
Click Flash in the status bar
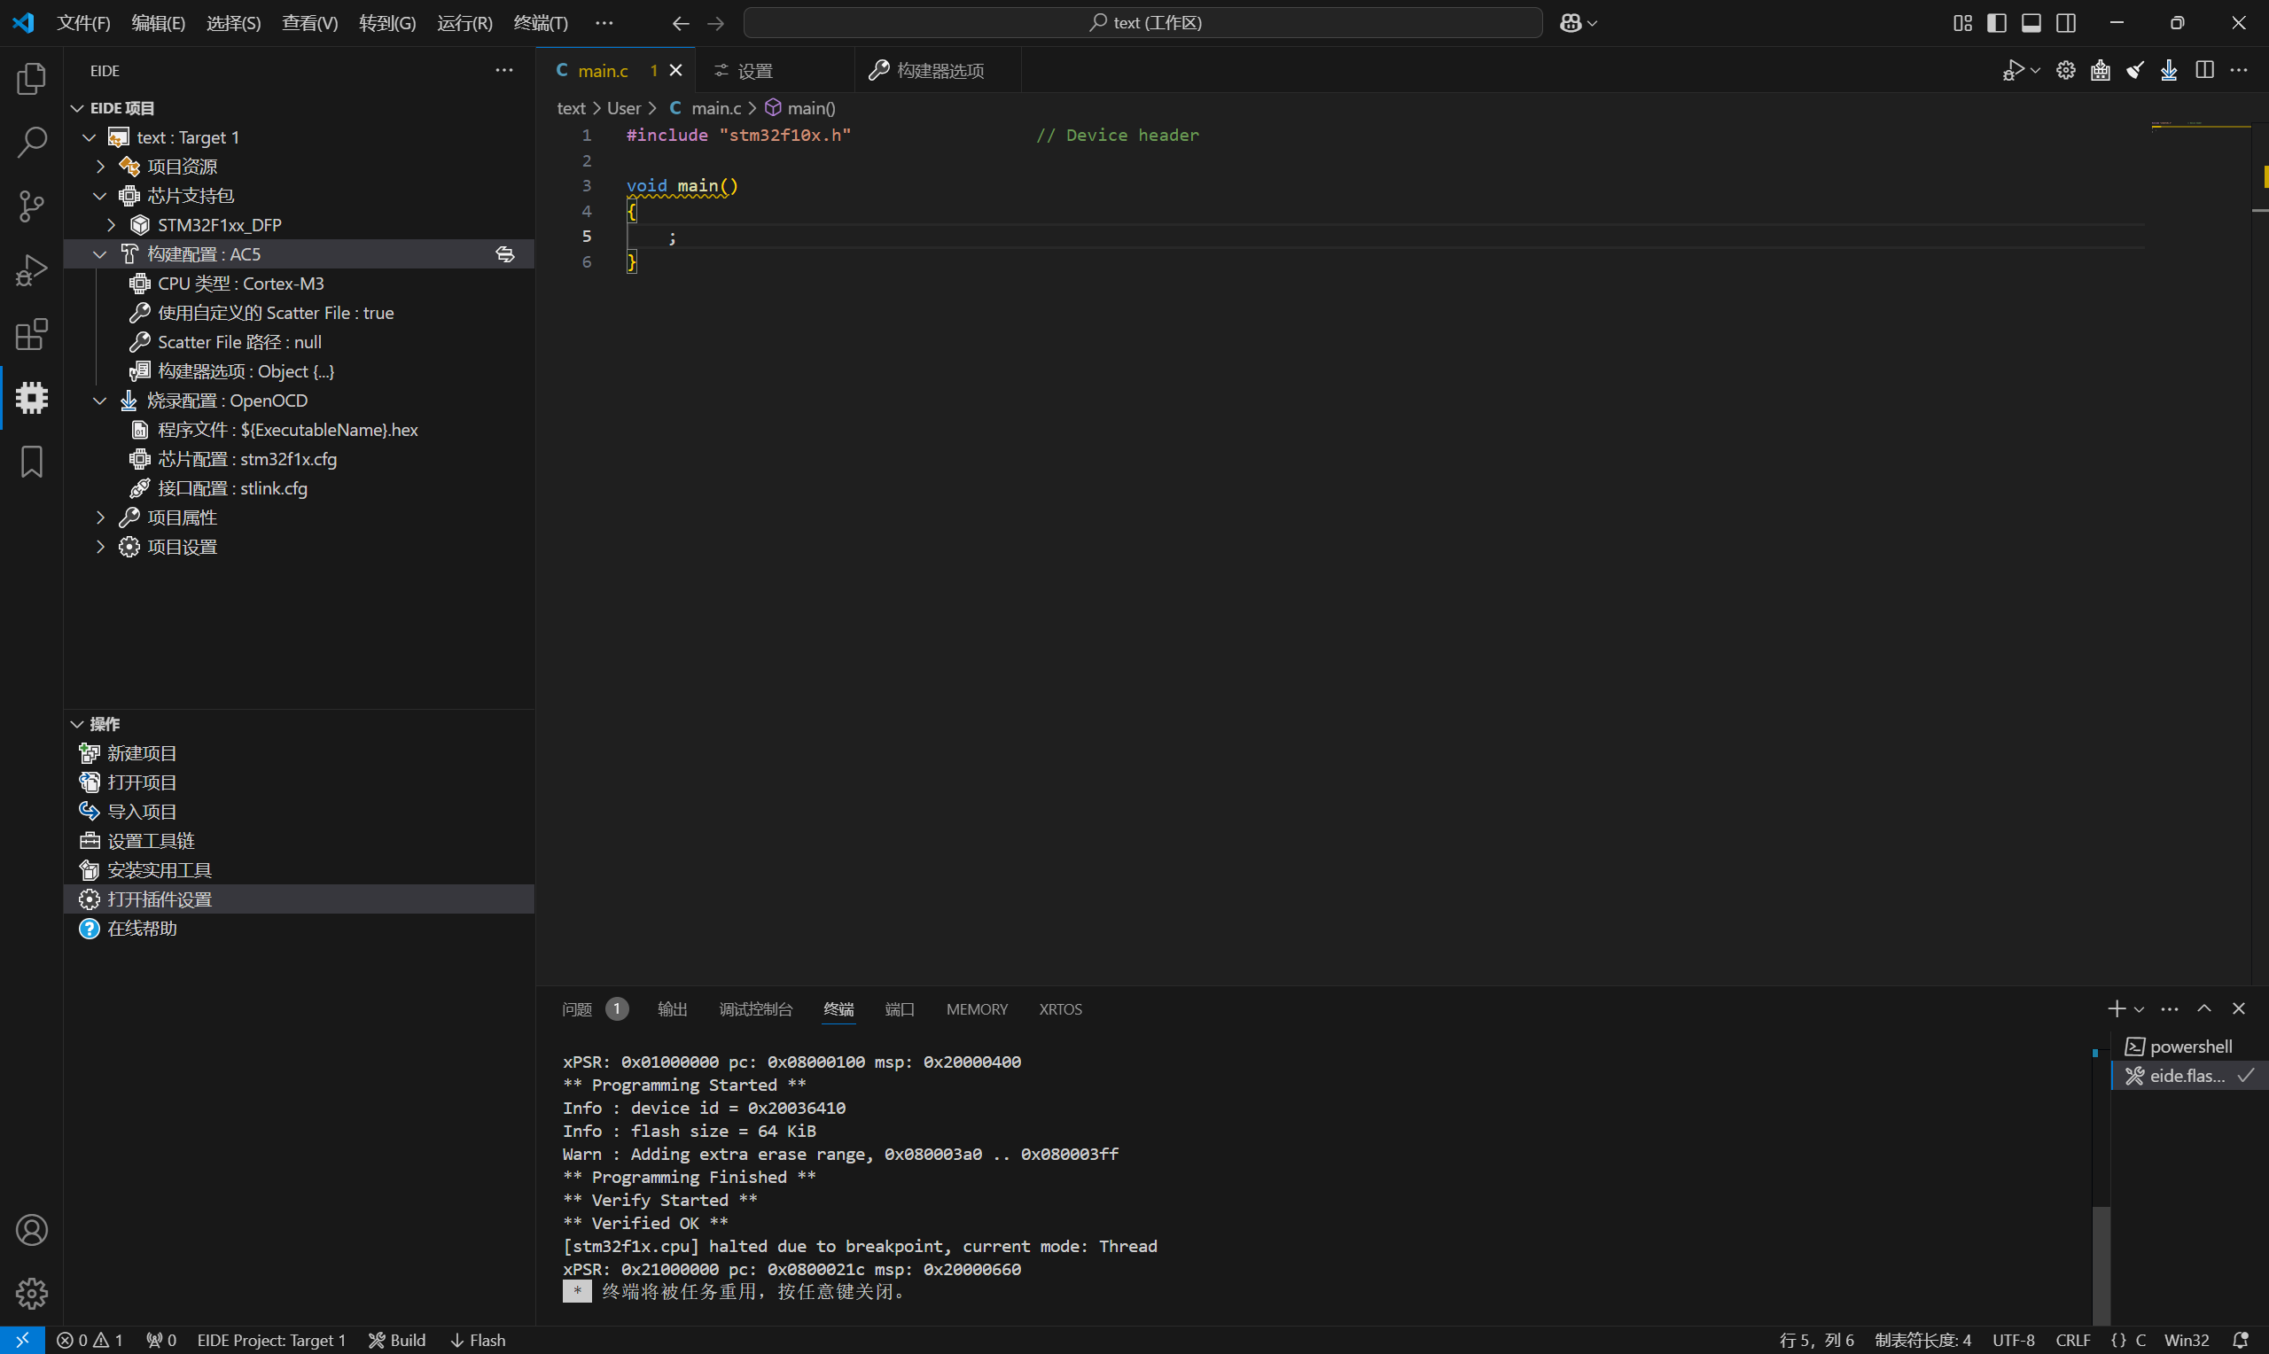click(x=478, y=1340)
